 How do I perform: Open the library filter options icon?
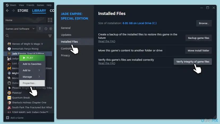pyautogui.click(x=50, y=36)
